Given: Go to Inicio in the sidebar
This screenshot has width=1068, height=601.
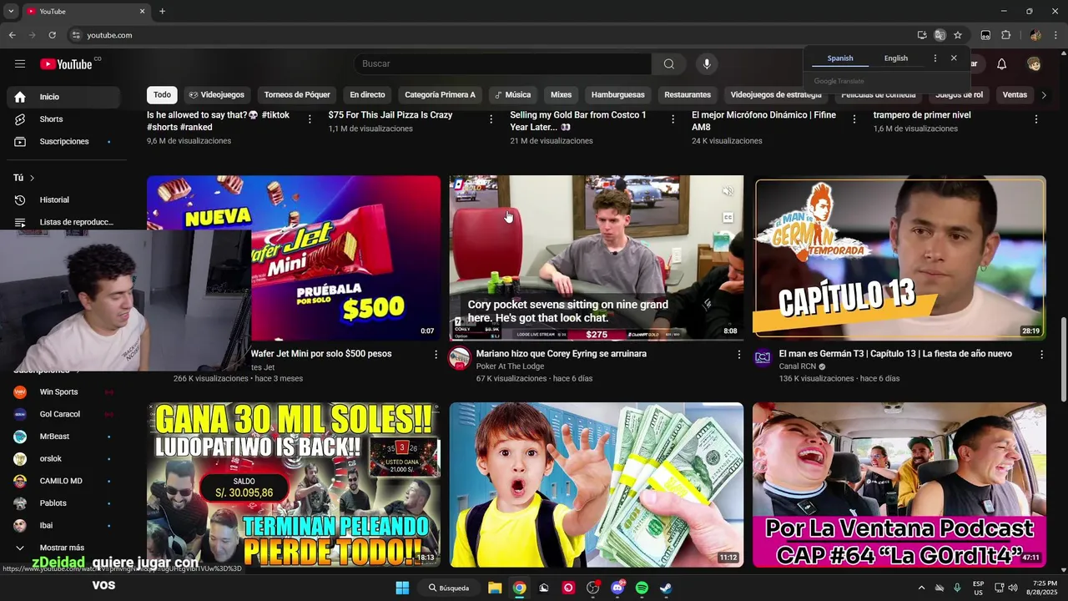Looking at the screenshot, I should point(63,97).
